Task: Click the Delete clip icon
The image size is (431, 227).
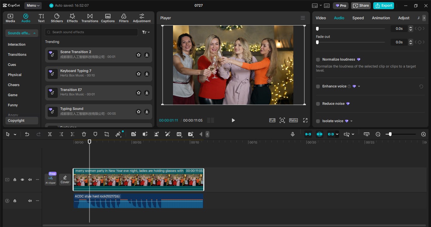Action: pos(84,134)
